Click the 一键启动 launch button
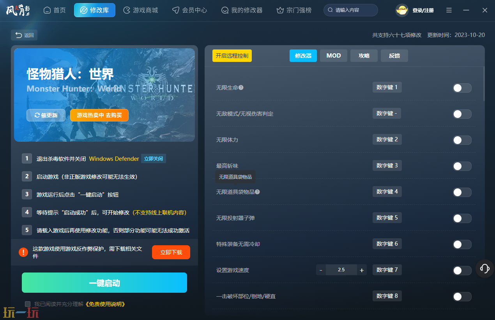 click(x=104, y=283)
